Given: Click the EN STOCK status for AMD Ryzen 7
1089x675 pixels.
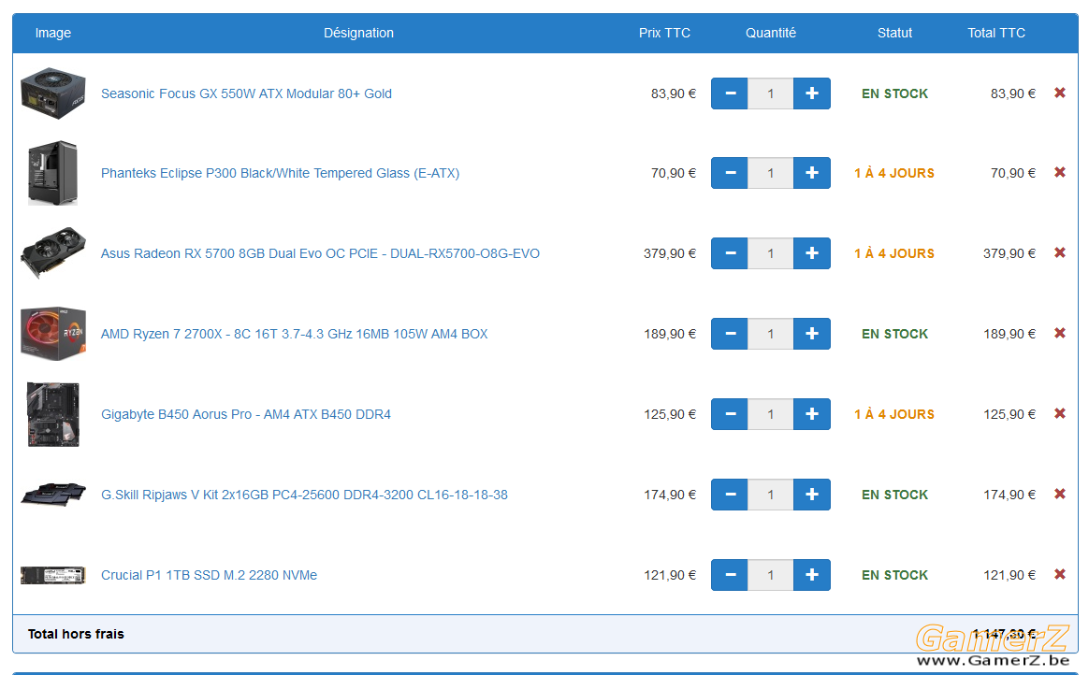Looking at the screenshot, I should click(x=894, y=334).
